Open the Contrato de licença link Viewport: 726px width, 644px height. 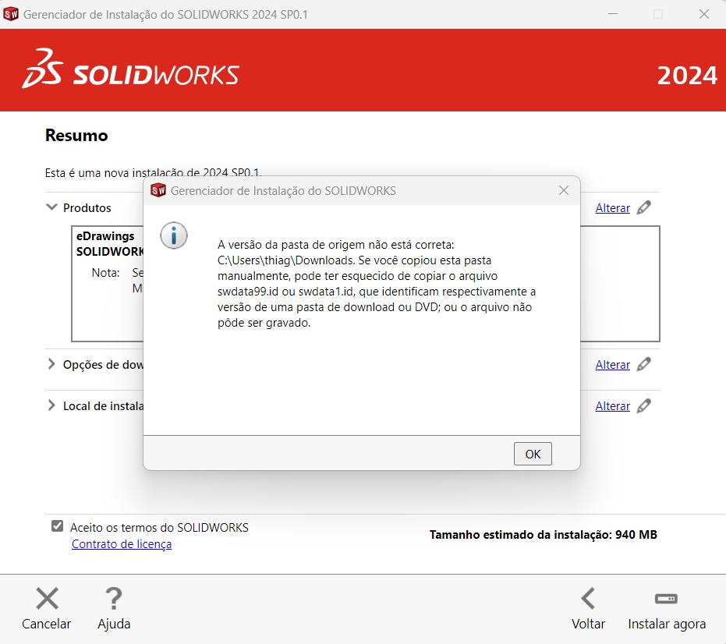click(x=122, y=544)
